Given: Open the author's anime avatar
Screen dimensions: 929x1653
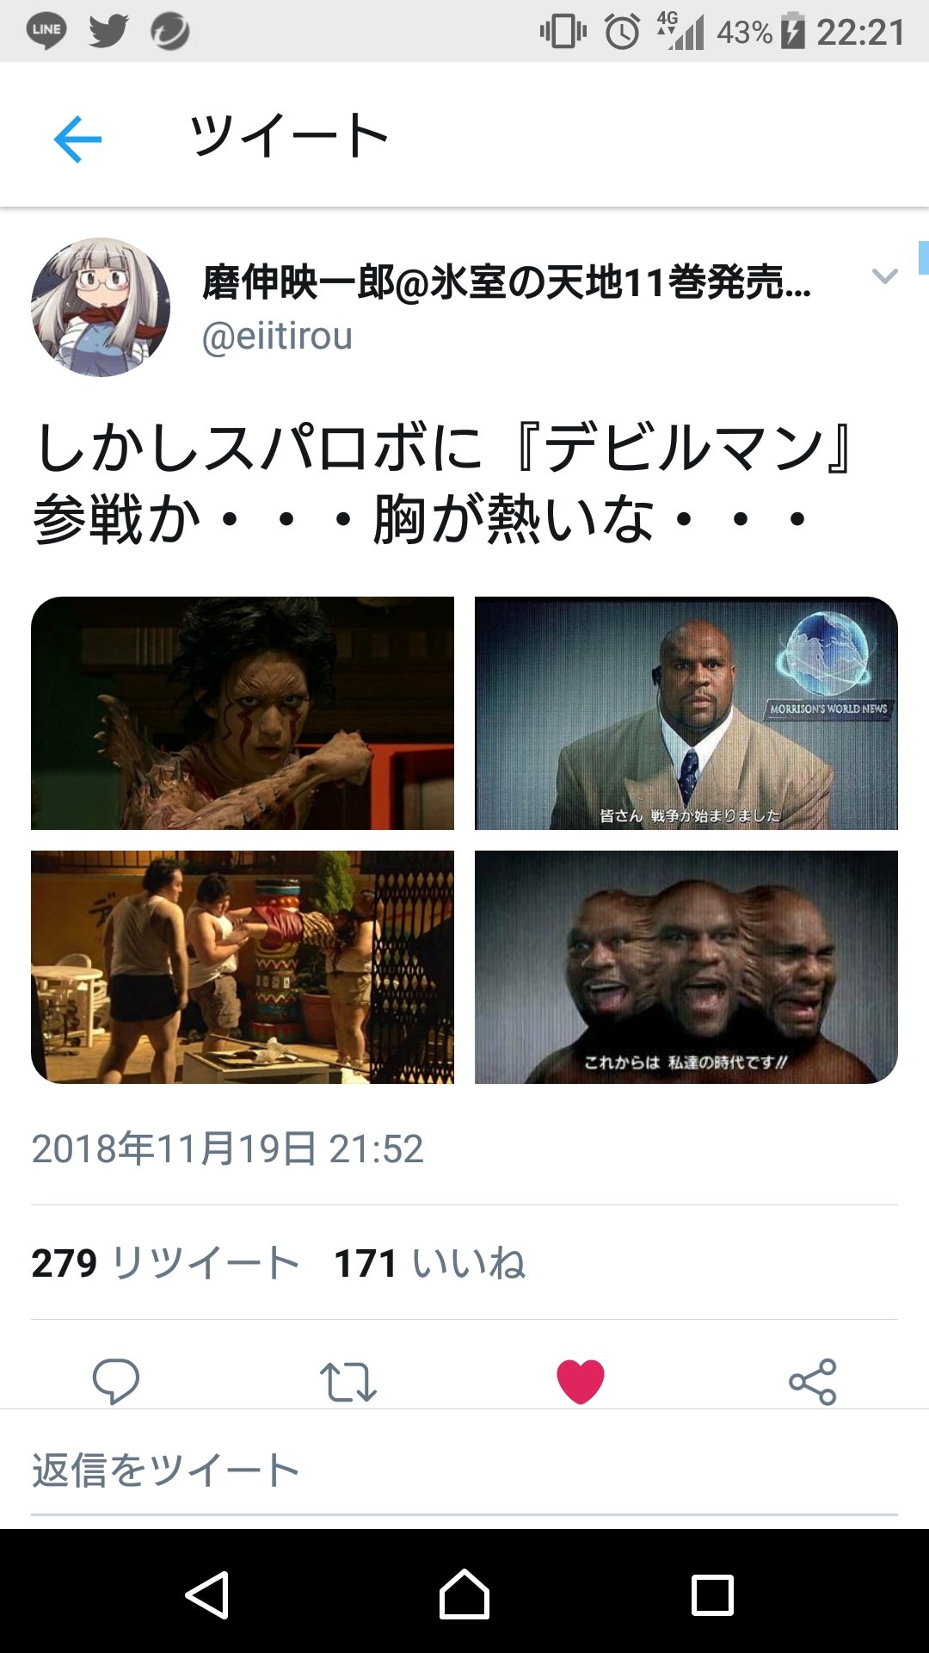Looking at the screenshot, I should [101, 307].
